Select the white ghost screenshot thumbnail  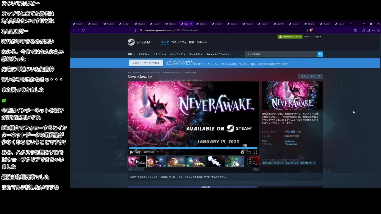pyautogui.click(x=215, y=162)
